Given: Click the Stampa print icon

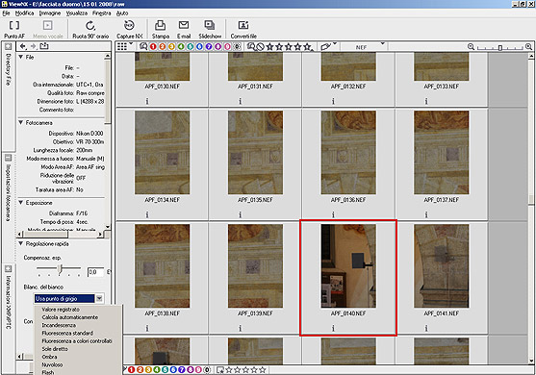Looking at the screenshot, I should (161, 29).
